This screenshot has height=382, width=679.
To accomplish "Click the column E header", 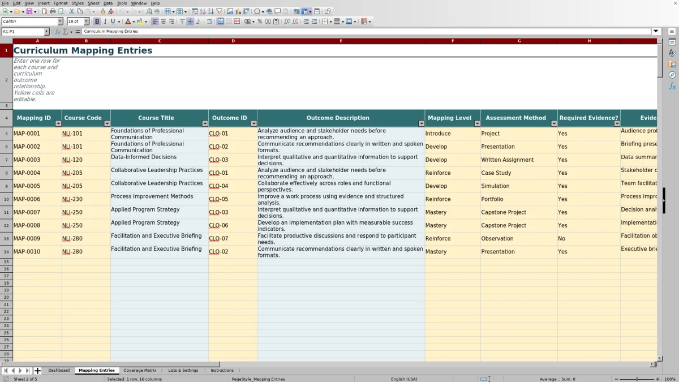I will 341,41.
